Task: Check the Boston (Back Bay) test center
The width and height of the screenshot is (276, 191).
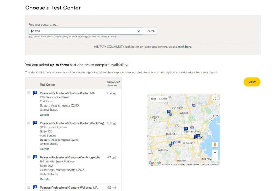Action: [x=29, y=123]
